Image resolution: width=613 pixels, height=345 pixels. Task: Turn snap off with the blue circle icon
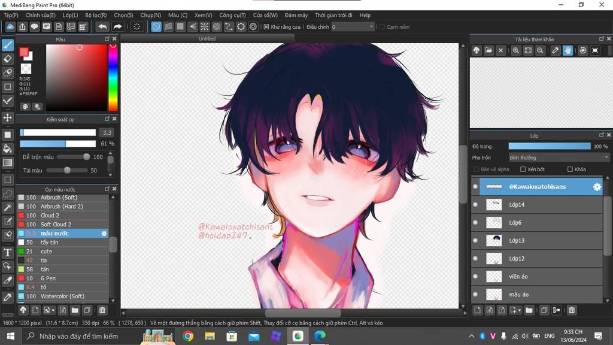tap(156, 26)
